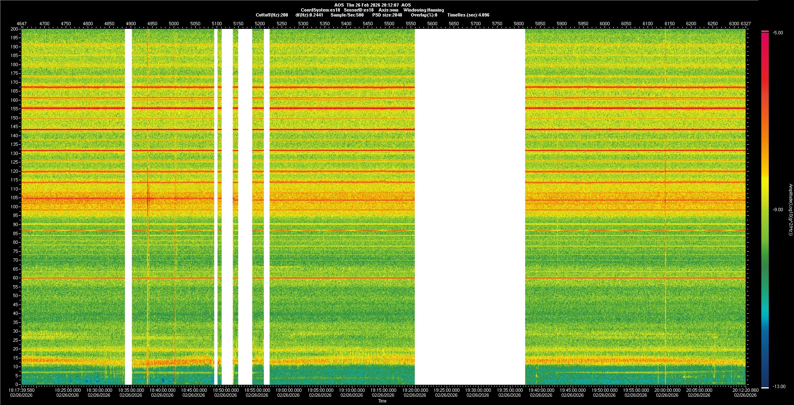Image resolution: width=794 pixels, height=405 pixels.
Task: Click the 19:00:00.000 time axis label
Action: (288, 390)
